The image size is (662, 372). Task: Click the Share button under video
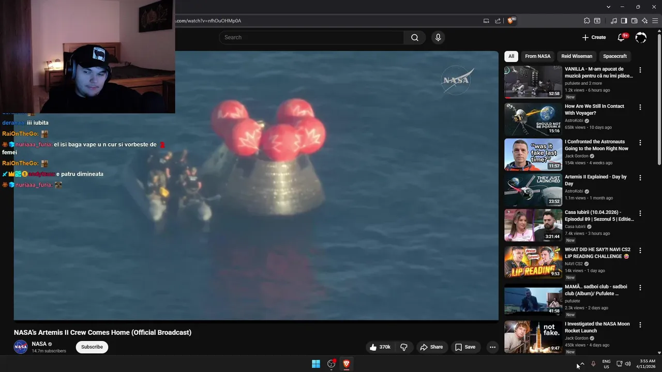(431, 347)
